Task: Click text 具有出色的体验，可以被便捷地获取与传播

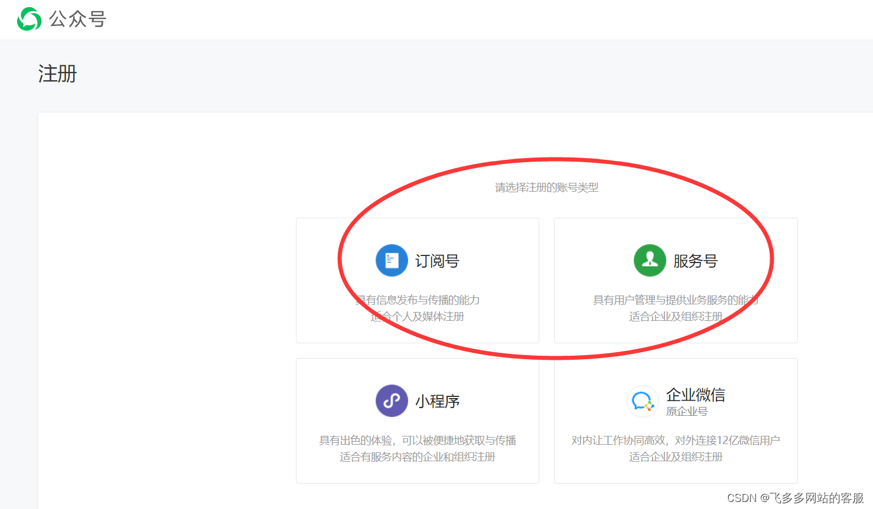Action: (x=417, y=440)
